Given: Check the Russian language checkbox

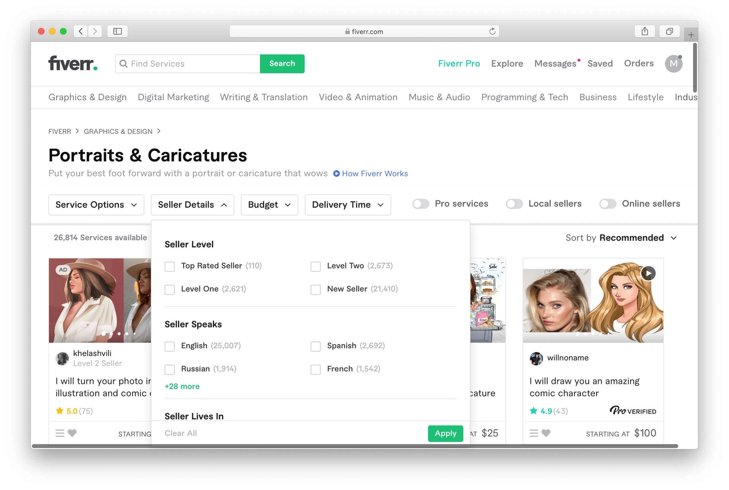Looking at the screenshot, I should 170,369.
